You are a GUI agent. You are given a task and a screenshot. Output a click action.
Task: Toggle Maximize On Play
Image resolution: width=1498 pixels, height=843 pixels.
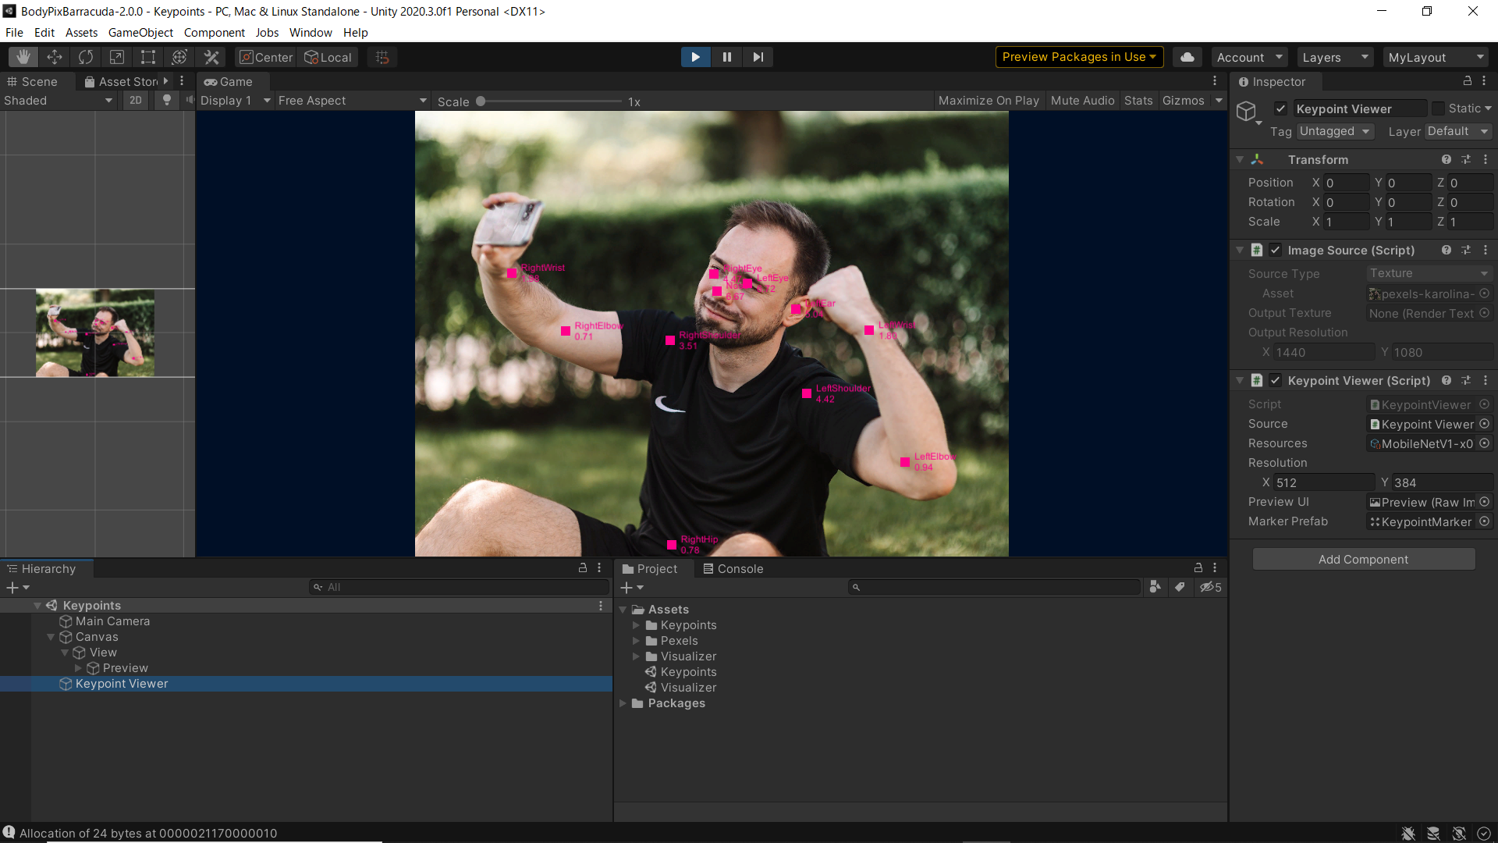tap(989, 101)
